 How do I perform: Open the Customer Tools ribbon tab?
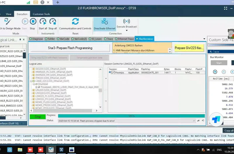tap(41, 14)
